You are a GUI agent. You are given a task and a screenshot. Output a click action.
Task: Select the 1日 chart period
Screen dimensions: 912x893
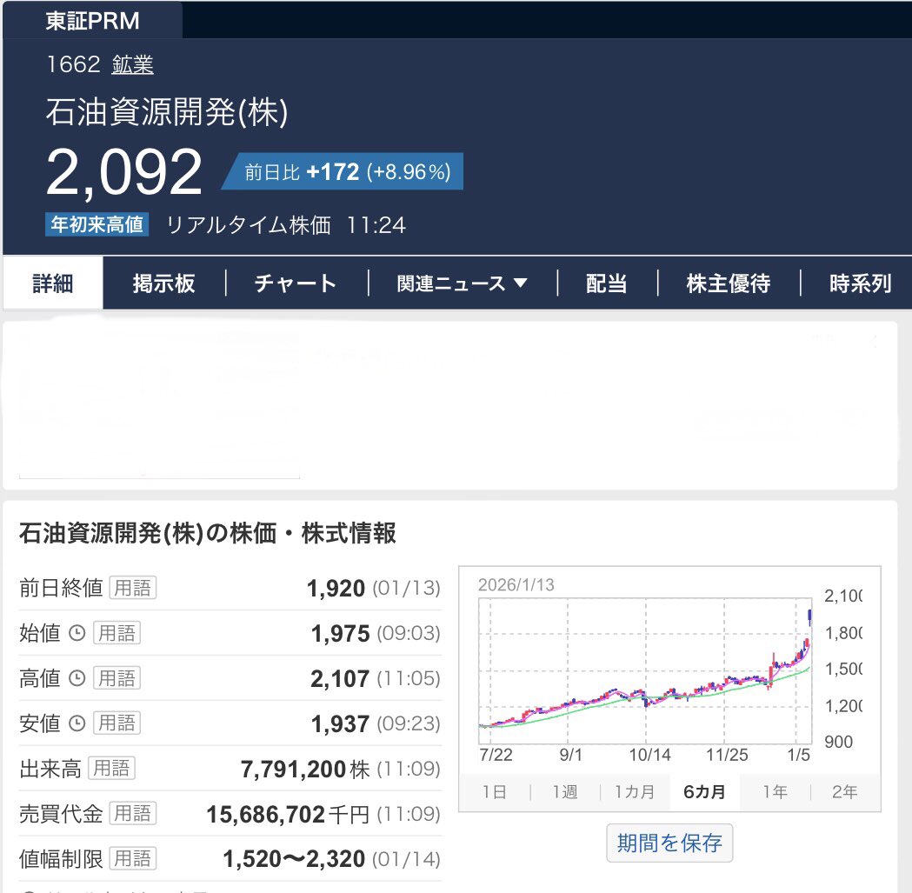coord(495,792)
